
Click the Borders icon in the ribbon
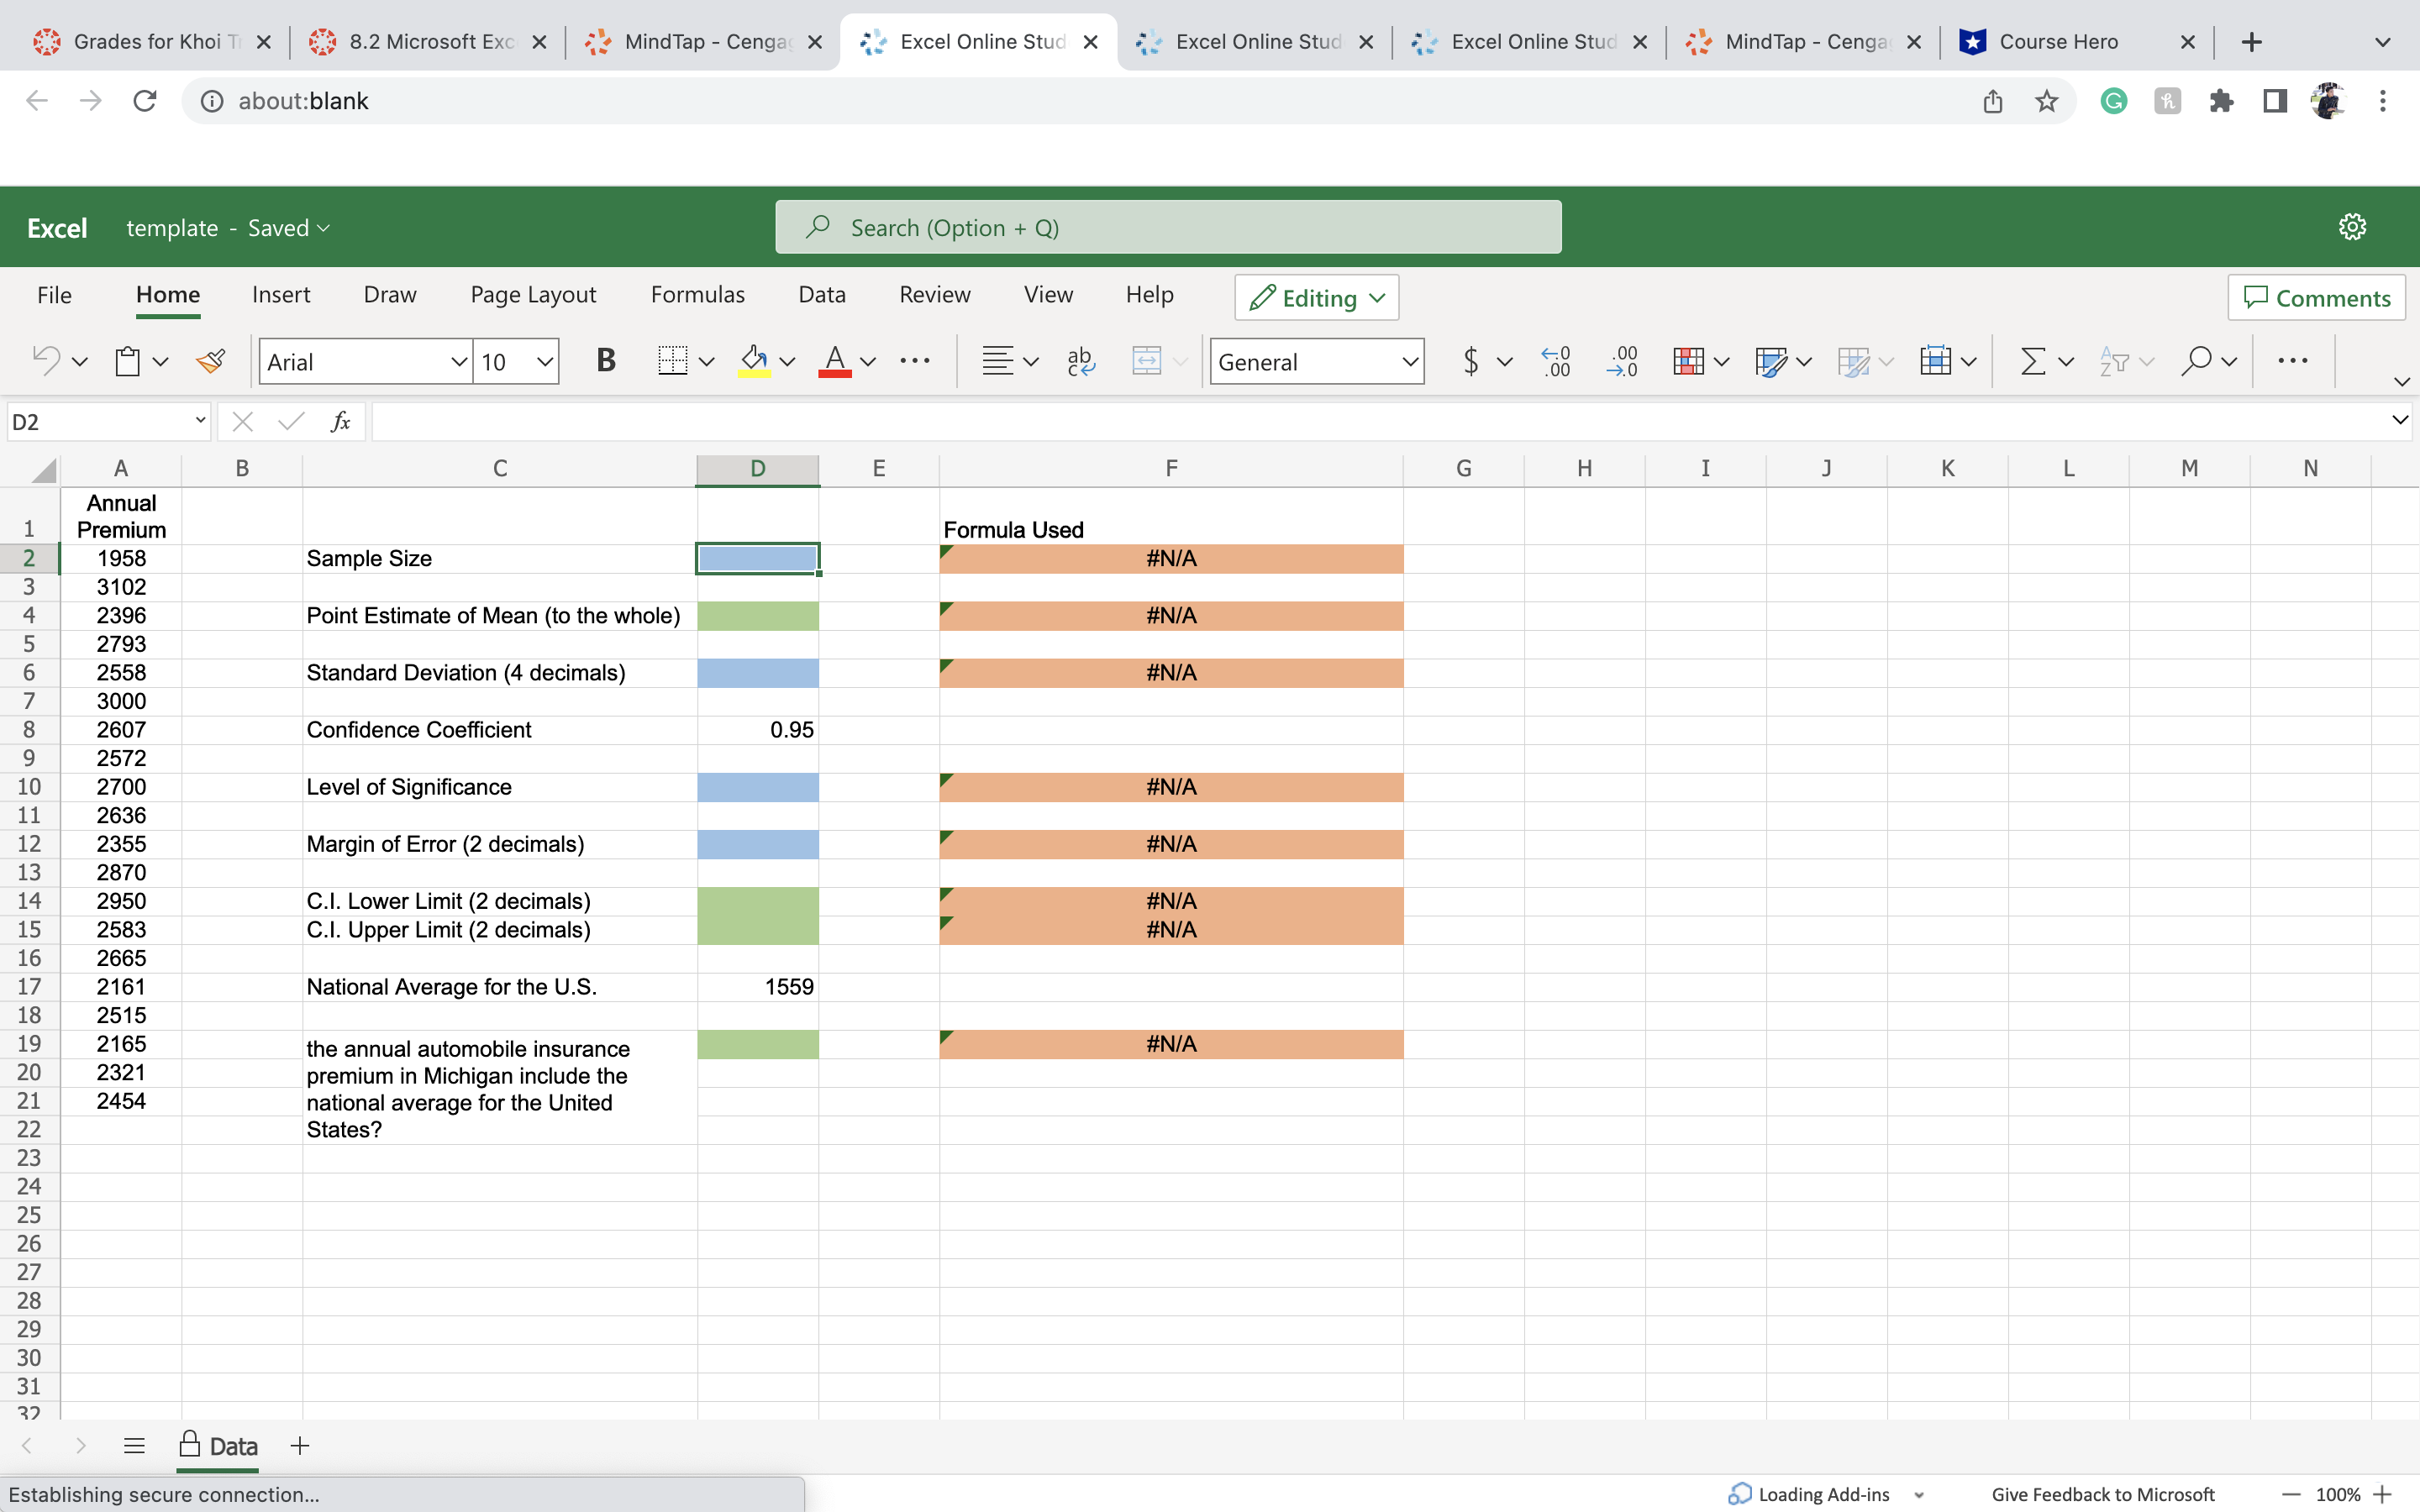[673, 361]
